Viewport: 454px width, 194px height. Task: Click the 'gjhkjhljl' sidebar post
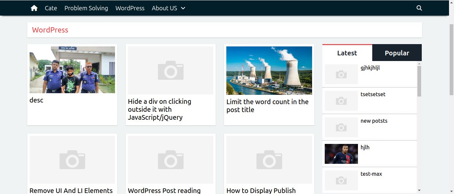pos(370,68)
